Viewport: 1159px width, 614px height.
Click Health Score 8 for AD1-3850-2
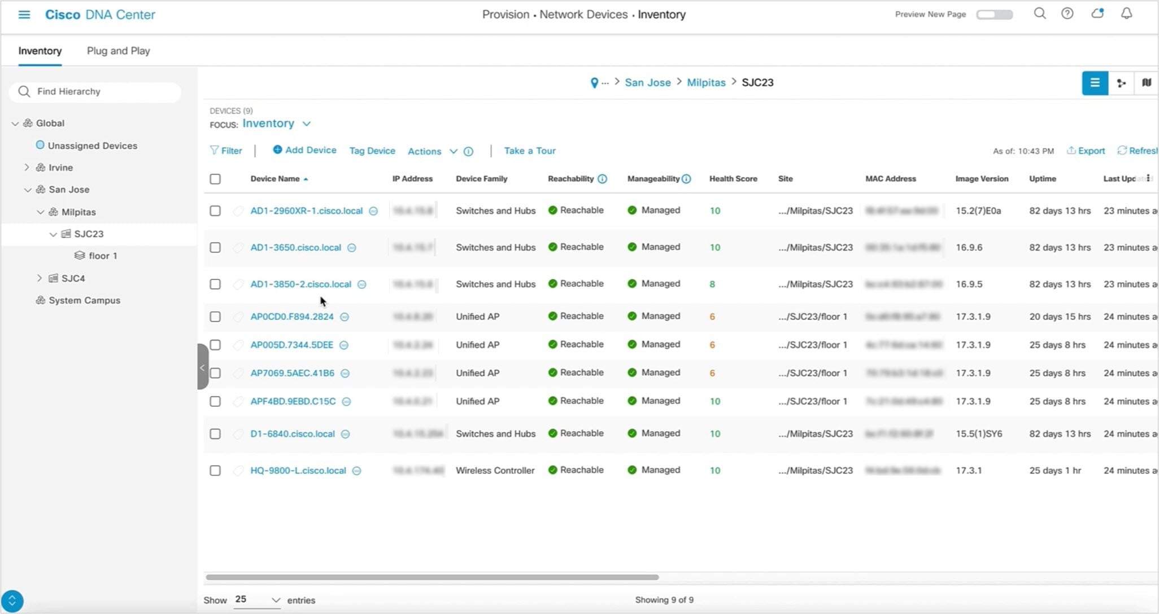pyautogui.click(x=712, y=284)
